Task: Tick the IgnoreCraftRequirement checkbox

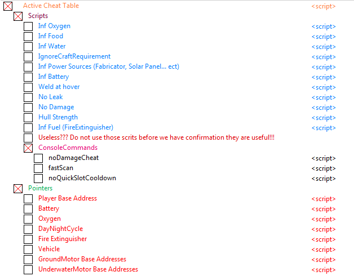Action: click(x=28, y=57)
